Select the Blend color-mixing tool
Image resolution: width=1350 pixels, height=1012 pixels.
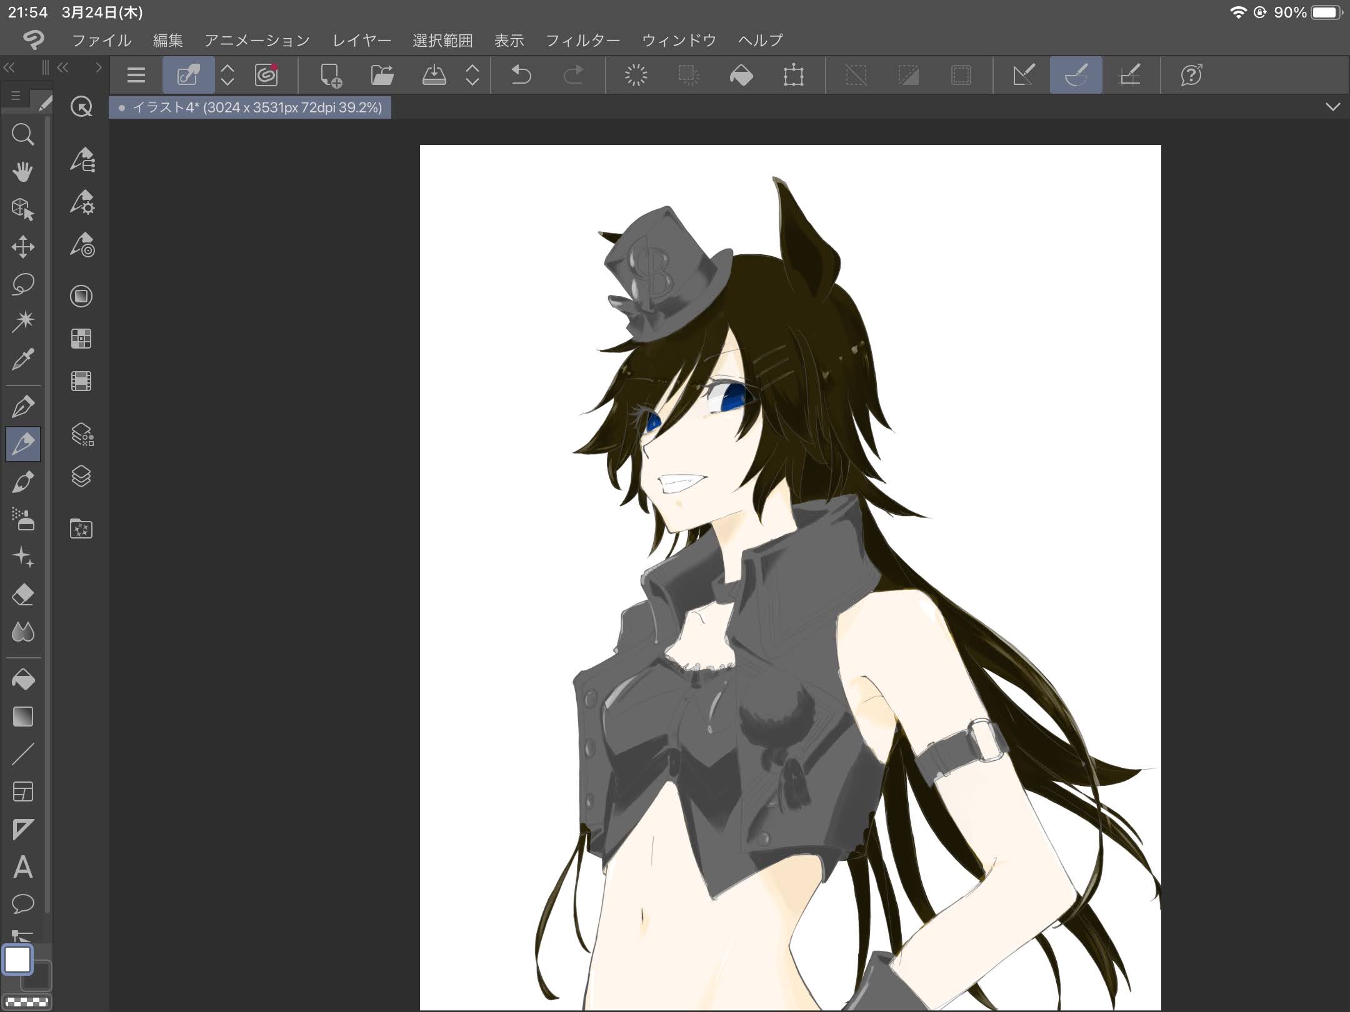coord(23,632)
